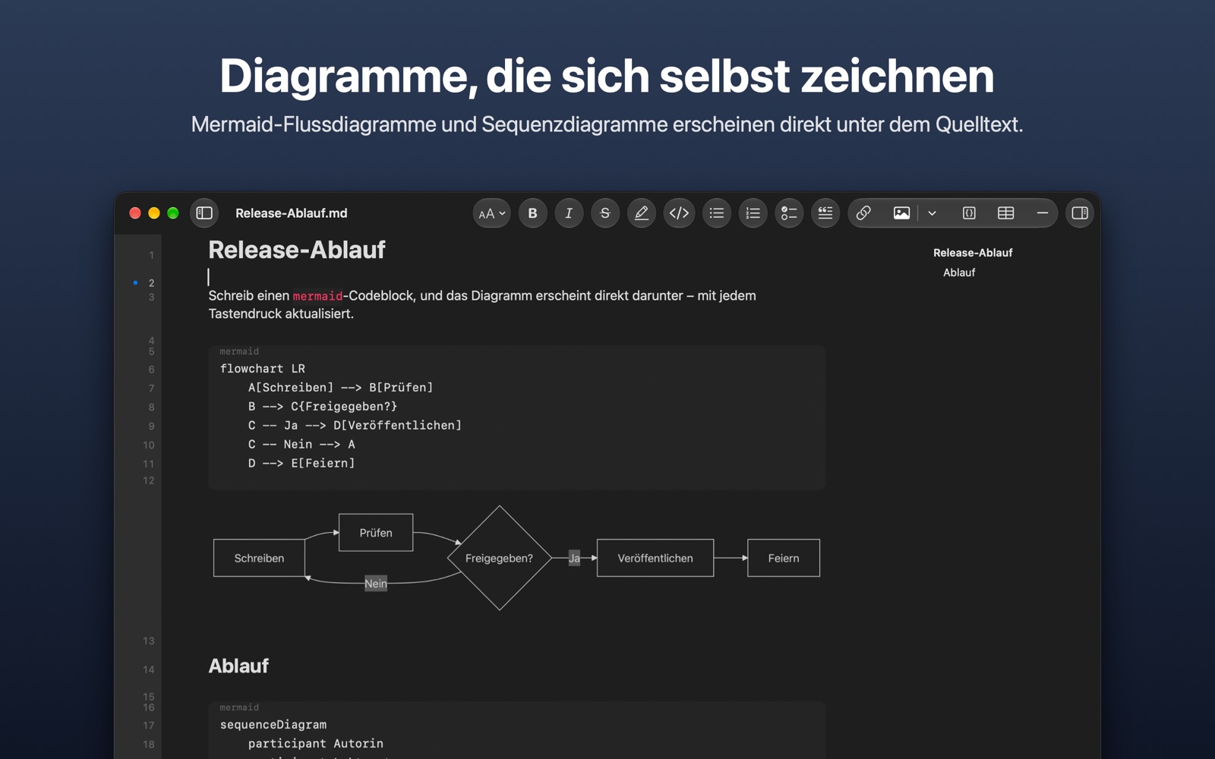Insert a checklist task list
Image resolution: width=1215 pixels, height=759 pixels.
tap(789, 213)
